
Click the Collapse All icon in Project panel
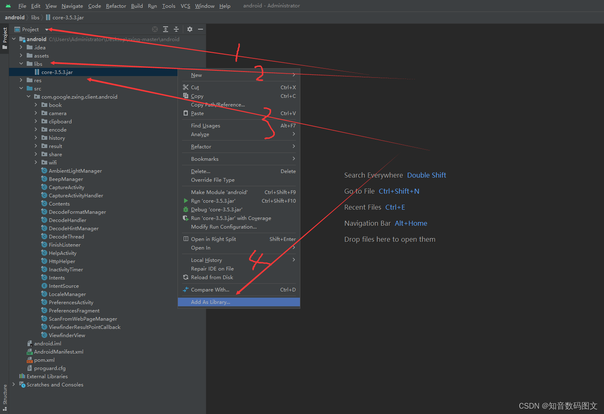tap(176, 29)
